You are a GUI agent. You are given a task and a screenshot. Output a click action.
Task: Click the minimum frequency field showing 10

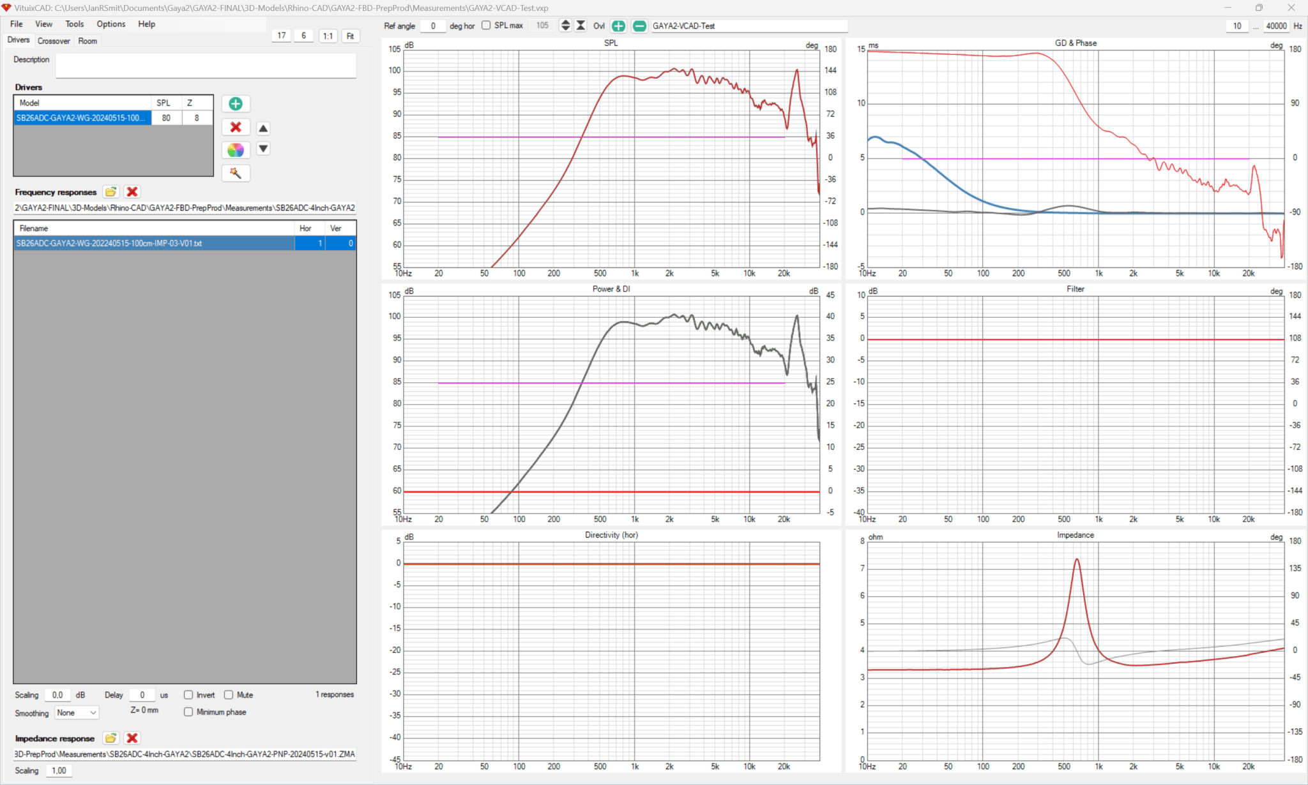1237,26
